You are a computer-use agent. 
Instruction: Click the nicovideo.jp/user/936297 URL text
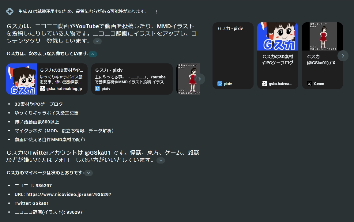[x=69, y=194]
